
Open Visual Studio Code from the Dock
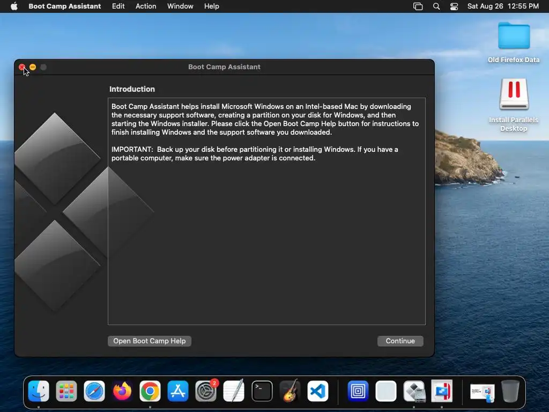[317, 391]
